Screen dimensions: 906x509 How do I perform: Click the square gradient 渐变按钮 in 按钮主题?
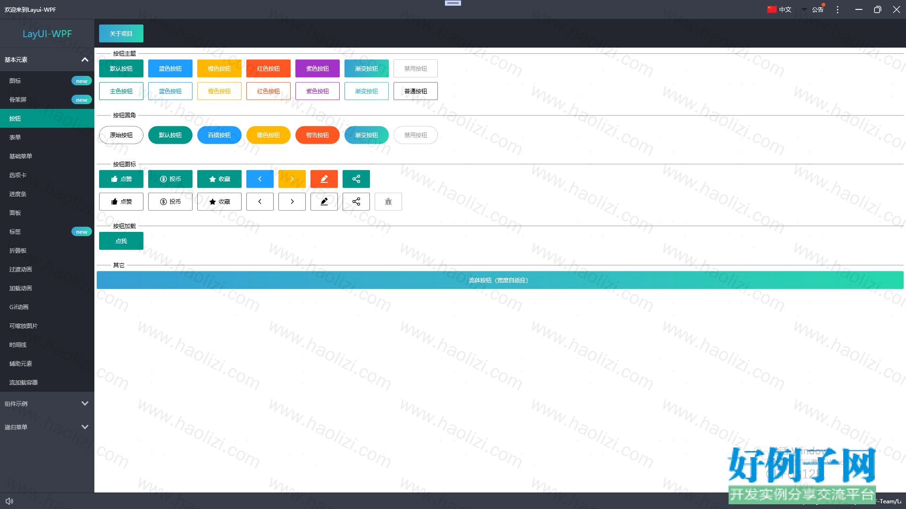click(367, 68)
